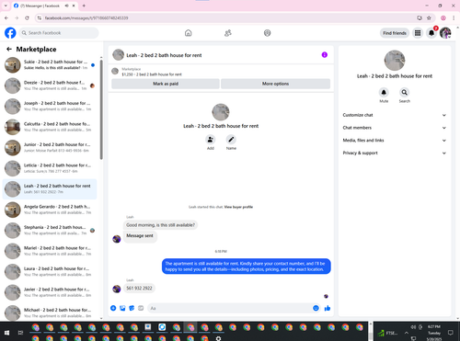Open Michael's conversation in the list
Image resolution: width=460 pixels, height=341 pixels.
50,313
